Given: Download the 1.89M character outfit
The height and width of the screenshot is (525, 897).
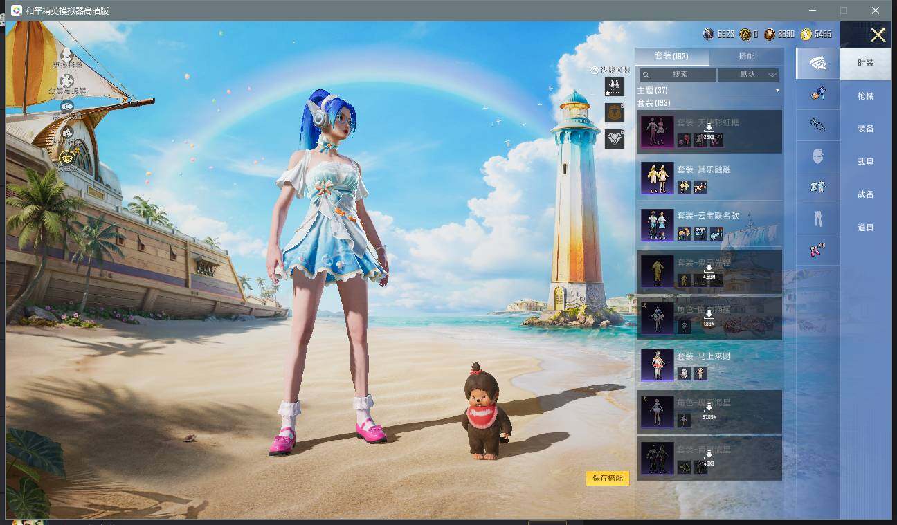Looking at the screenshot, I should (709, 318).
